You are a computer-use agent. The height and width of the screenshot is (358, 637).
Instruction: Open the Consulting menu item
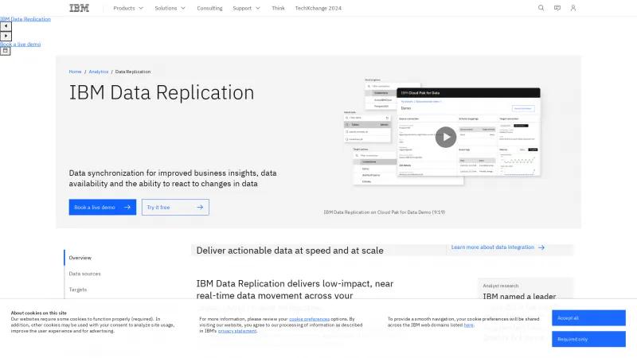[x=209, y=8]
